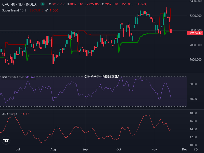Click the CAC 40 symbol title

click(9, 4)
